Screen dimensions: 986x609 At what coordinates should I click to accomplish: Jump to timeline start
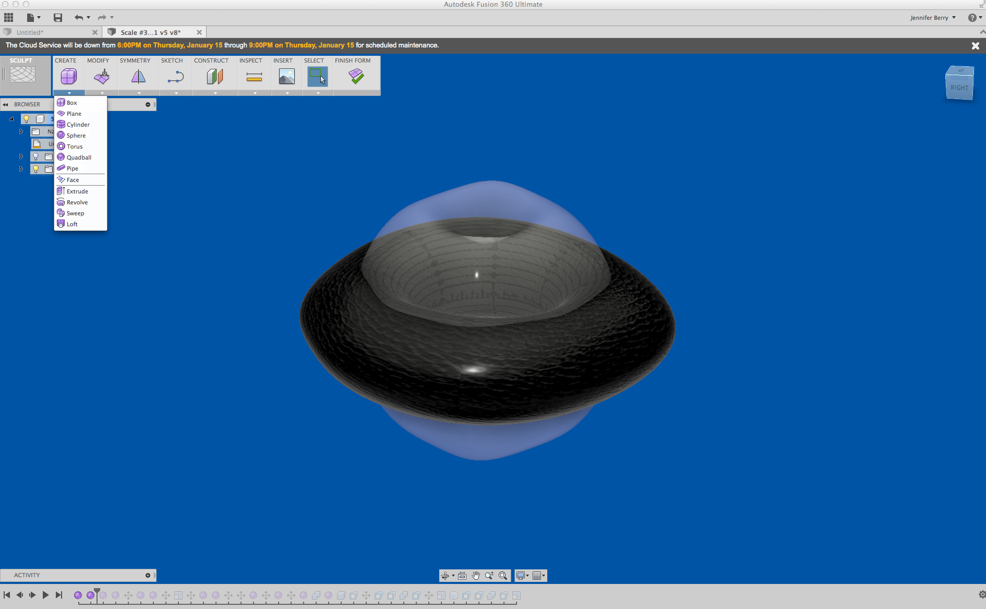pyautogui.click(x=7, y=594)
